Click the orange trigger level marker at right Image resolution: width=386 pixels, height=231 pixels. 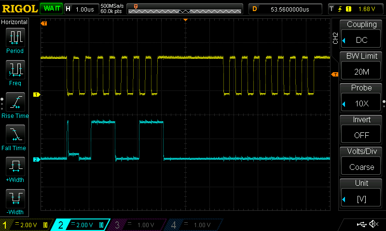tap(335, 74)
